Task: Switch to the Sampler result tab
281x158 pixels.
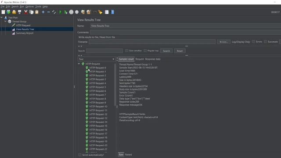Action: pyautogui.click(x=126, y=59)
